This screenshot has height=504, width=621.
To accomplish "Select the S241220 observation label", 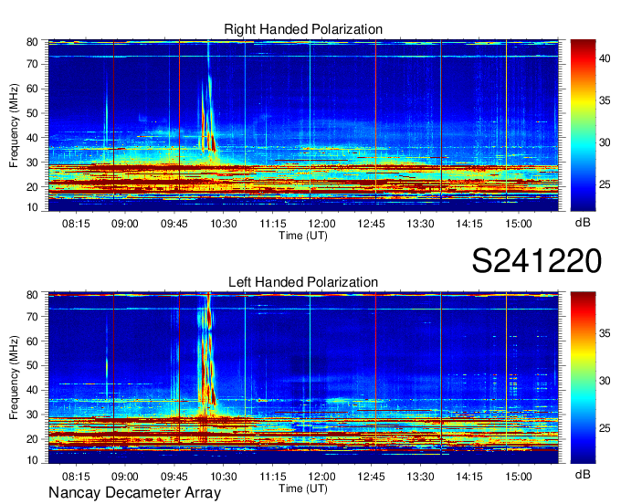I will click(x=537, y=261).
